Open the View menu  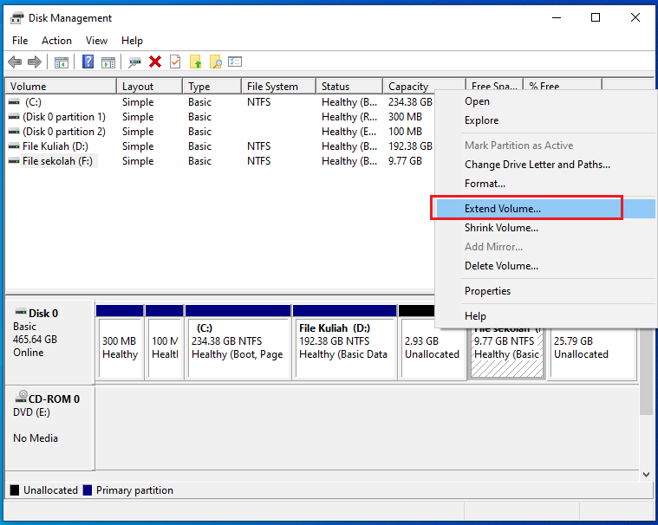pyautogui.click(x=96, y=41)
